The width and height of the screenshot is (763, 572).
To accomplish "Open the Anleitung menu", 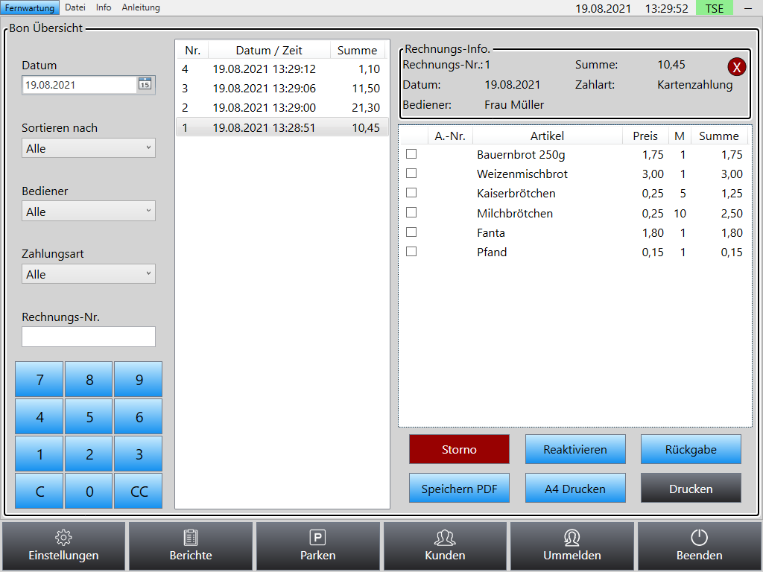I will [141, 7].
